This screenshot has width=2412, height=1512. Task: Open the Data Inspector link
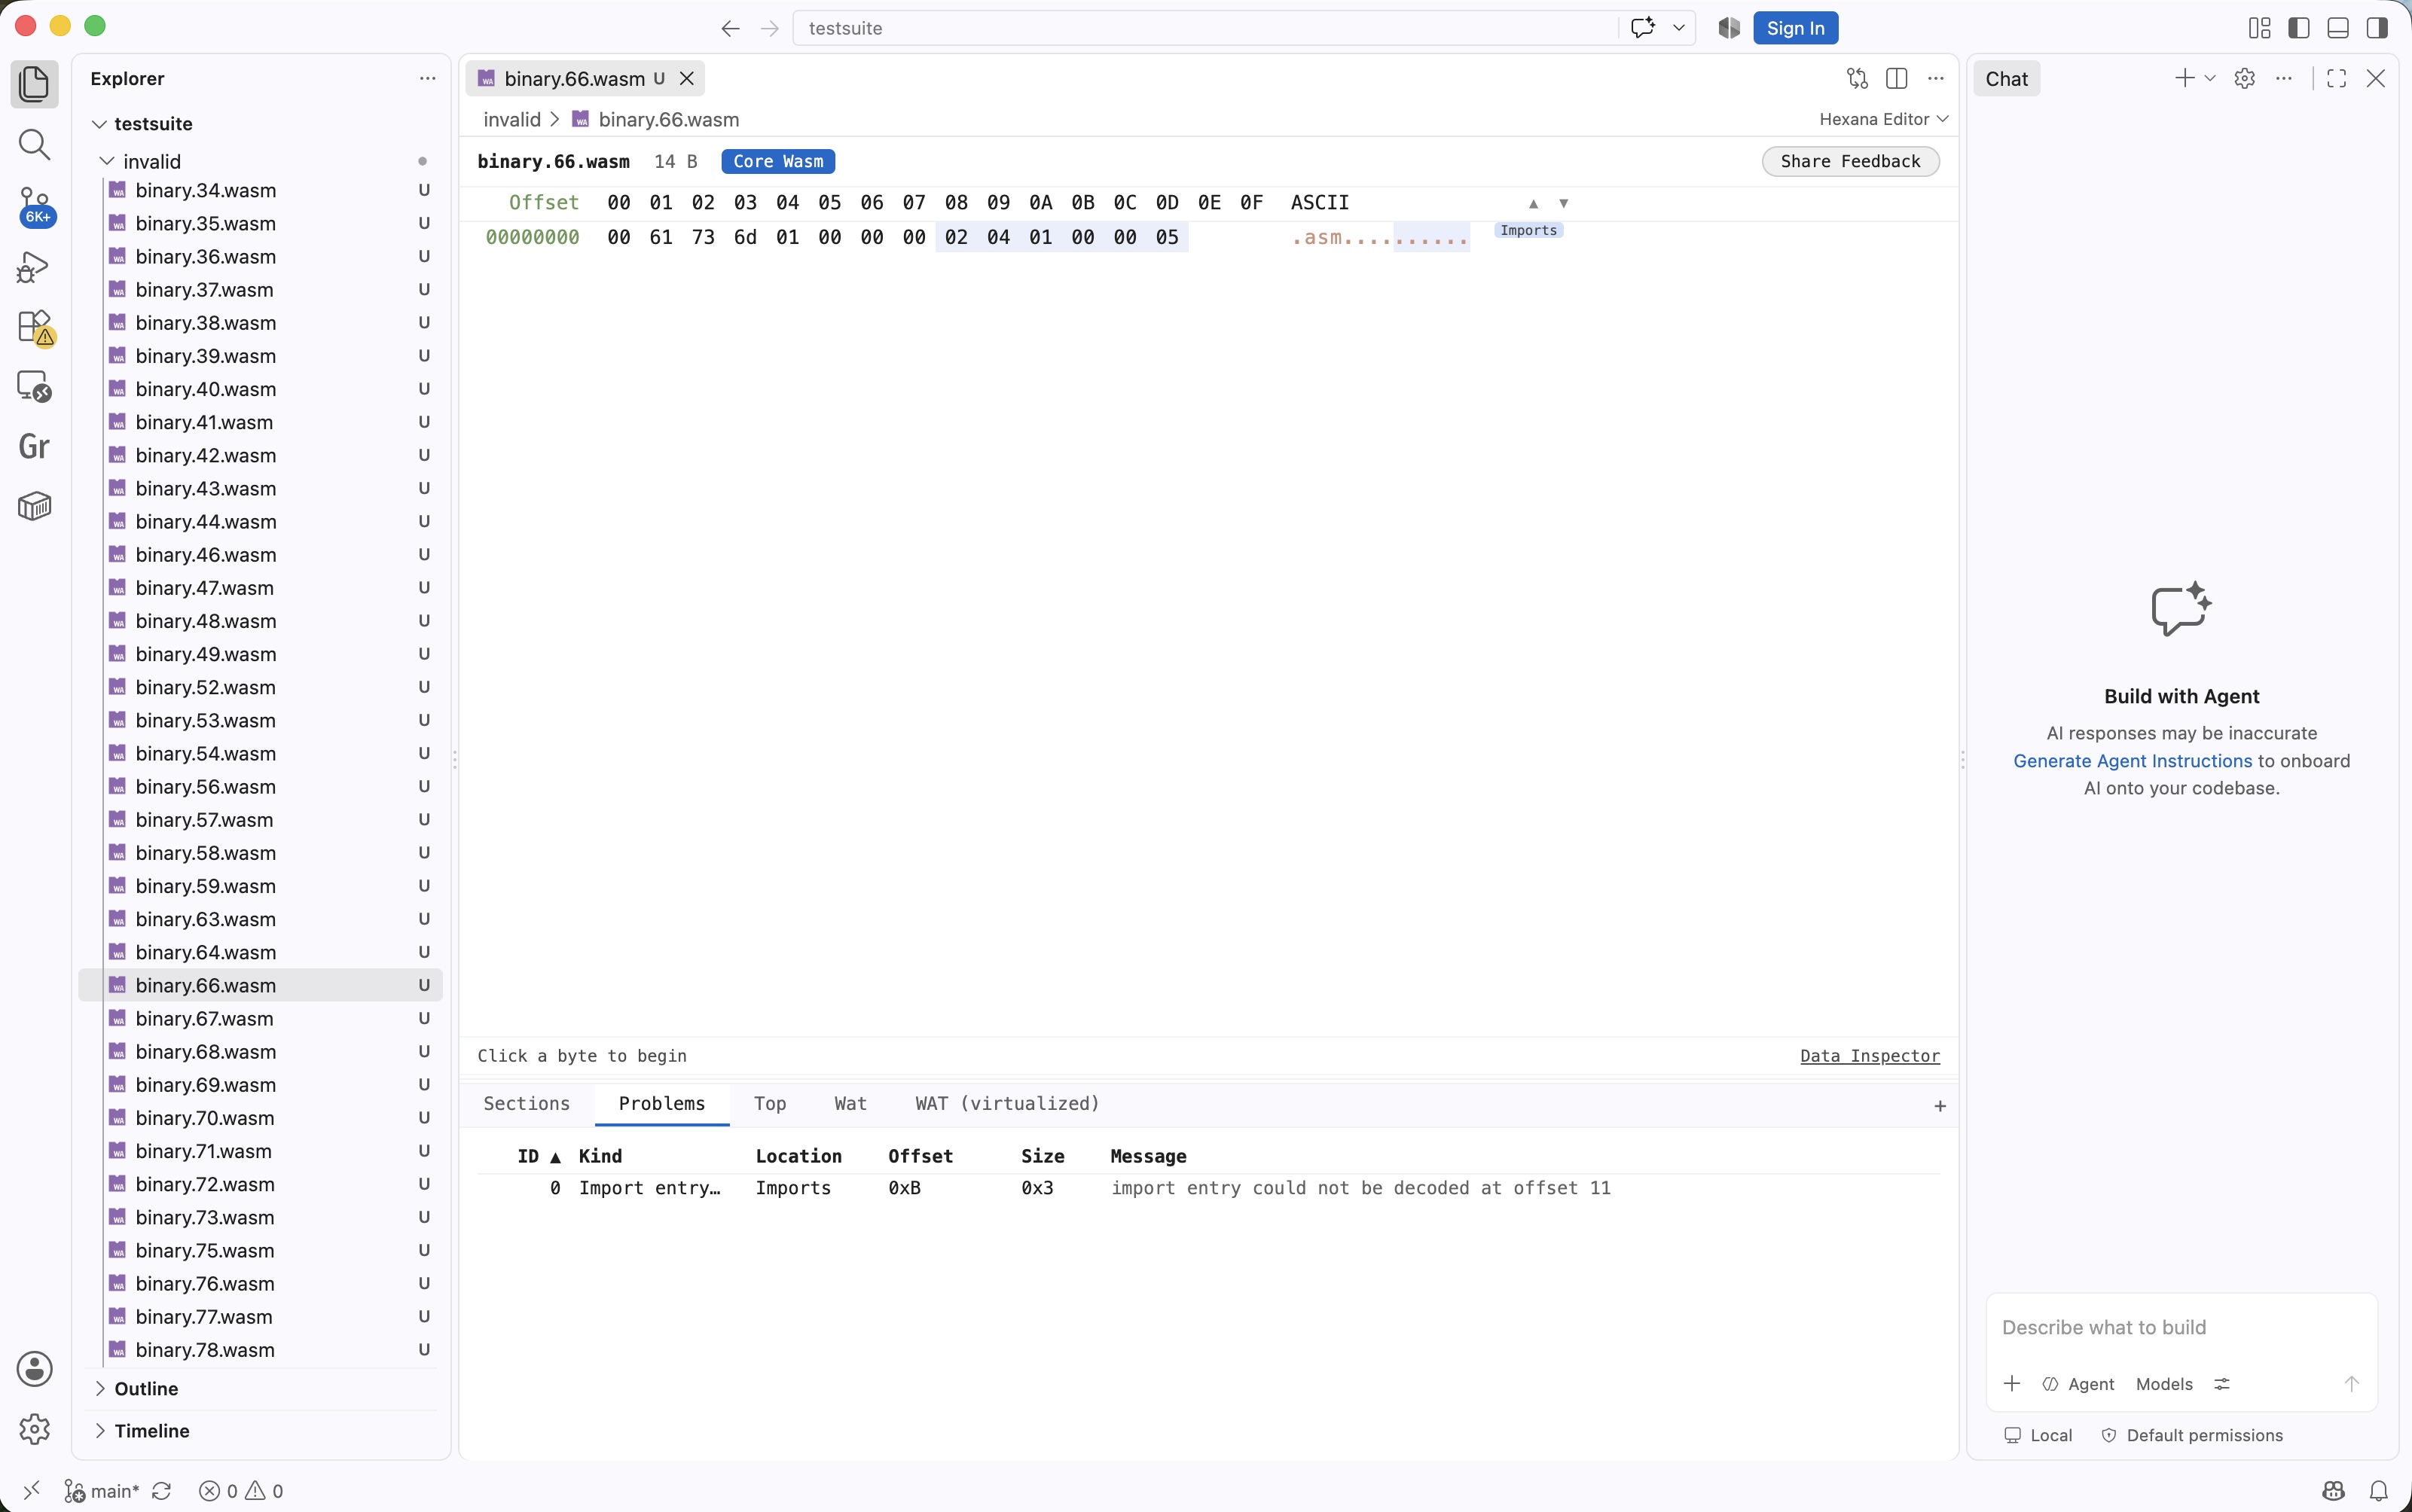coord(1869,1056)
